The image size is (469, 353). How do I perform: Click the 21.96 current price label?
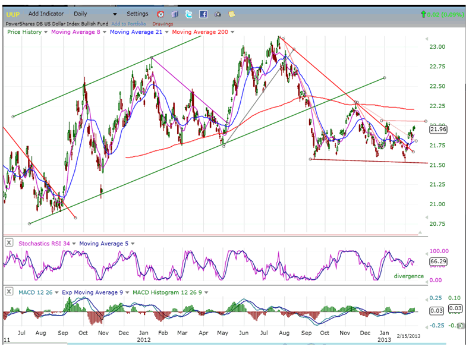(x=437, y=129)
